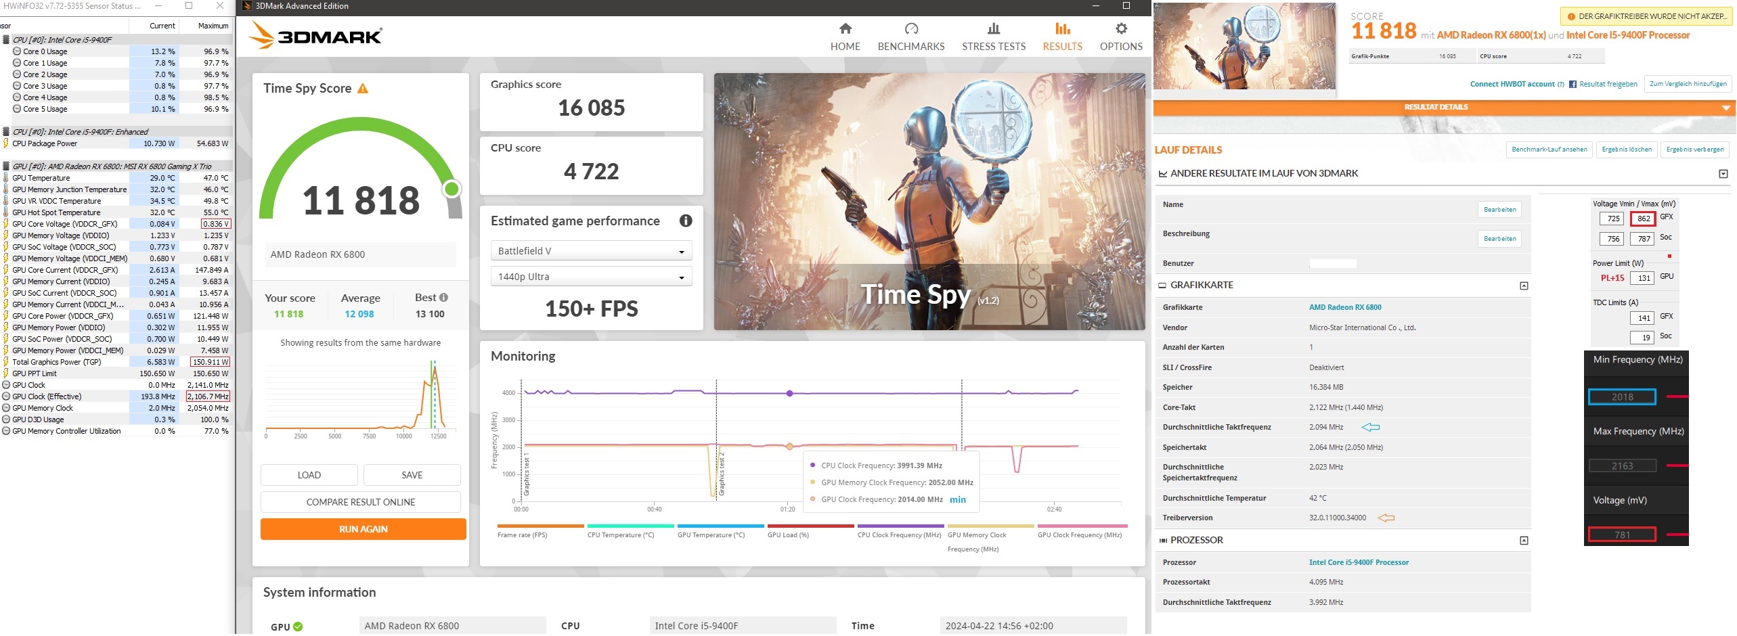Open the 3DMark HOME icon
This screenshot has height=636, width=1737.
point(845,28)
